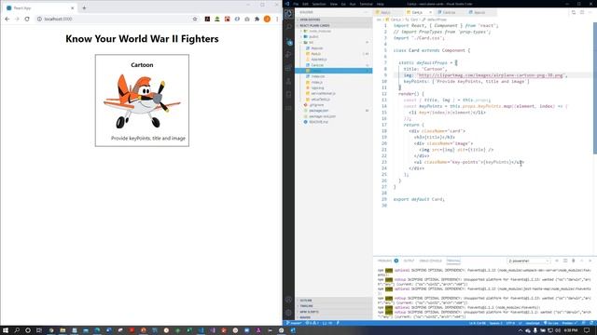Collapse the src folder
Screen dimensions: 597x335
click(x=311, y=43)
